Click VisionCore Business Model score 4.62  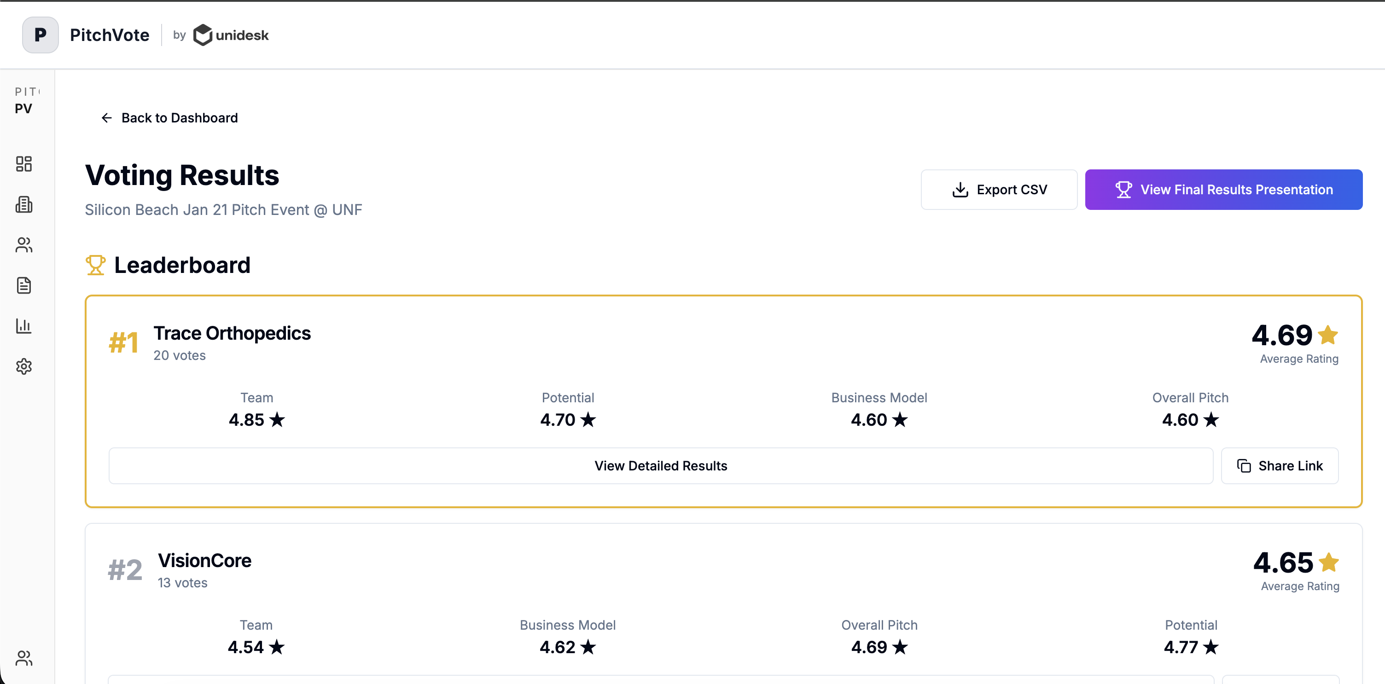coord(568,647)
